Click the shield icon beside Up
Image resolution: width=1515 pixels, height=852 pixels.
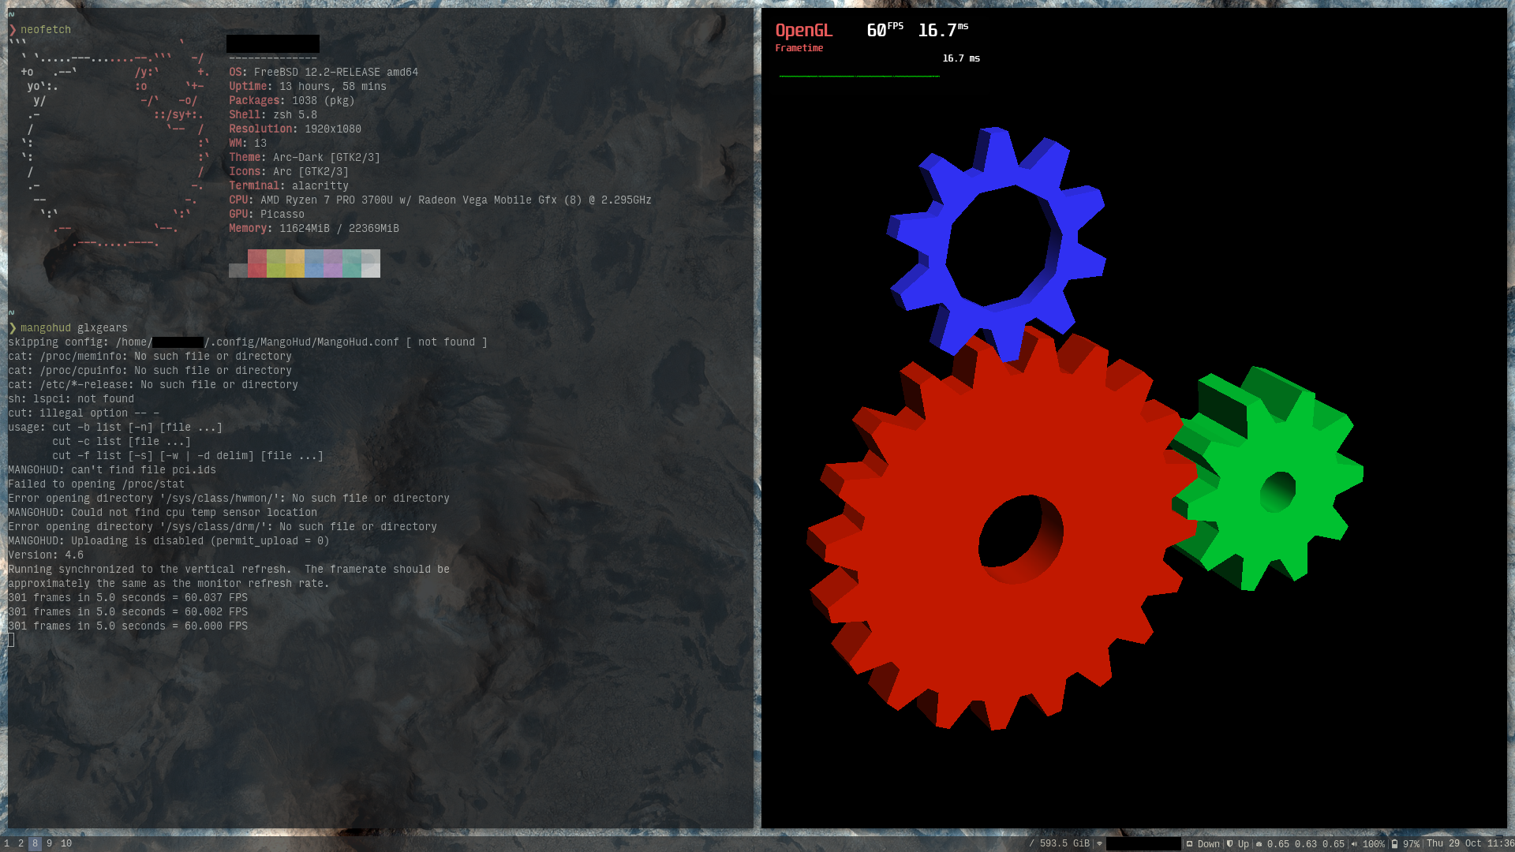[x=1230, y=844]
